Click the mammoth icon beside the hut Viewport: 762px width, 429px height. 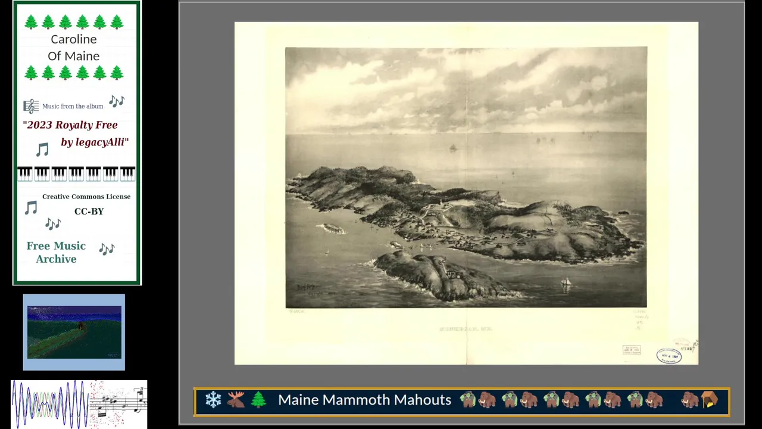[689, 400]
